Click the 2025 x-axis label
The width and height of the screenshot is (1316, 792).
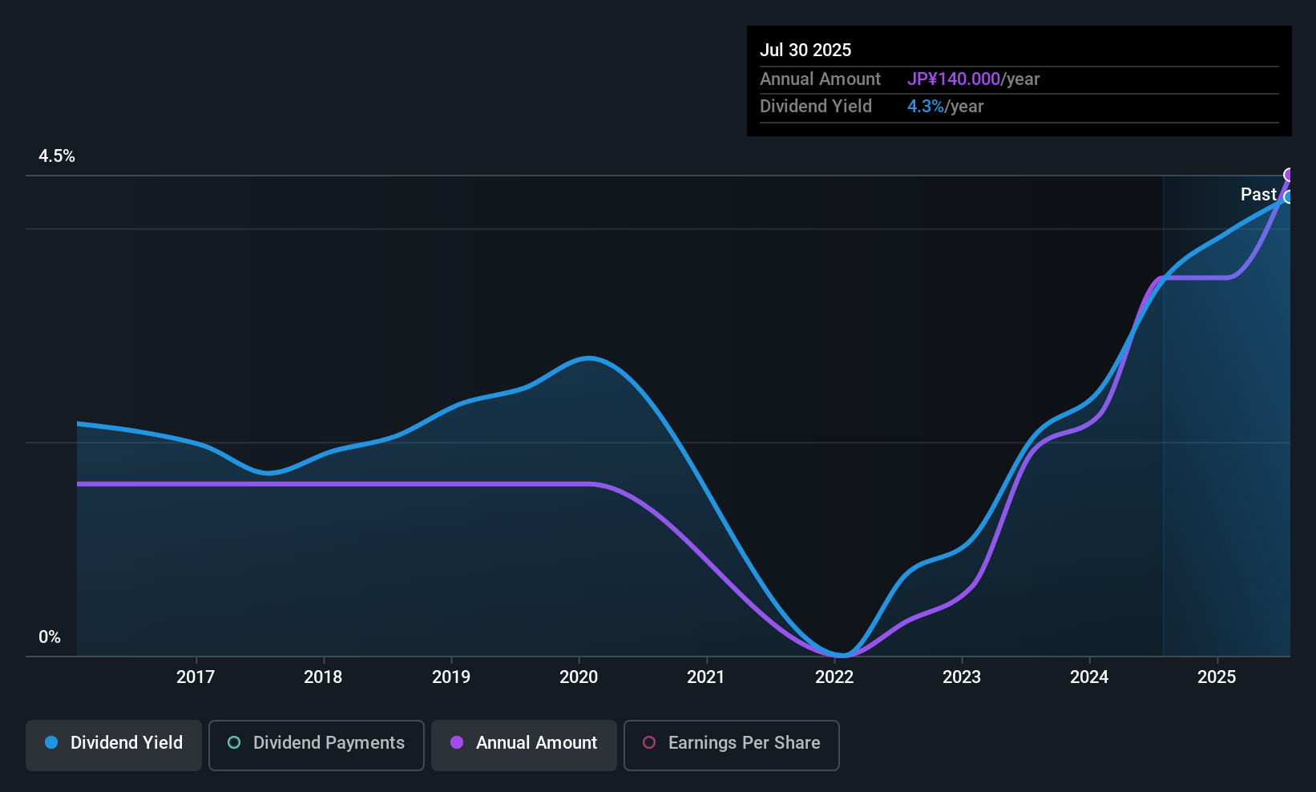click(x=1217, y=677)
